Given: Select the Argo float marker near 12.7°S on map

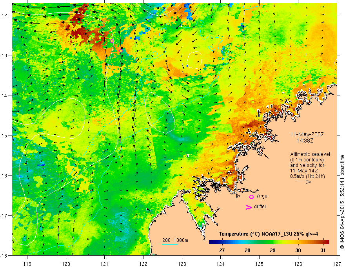Looking at the screenshot, I should coord(112,41).
